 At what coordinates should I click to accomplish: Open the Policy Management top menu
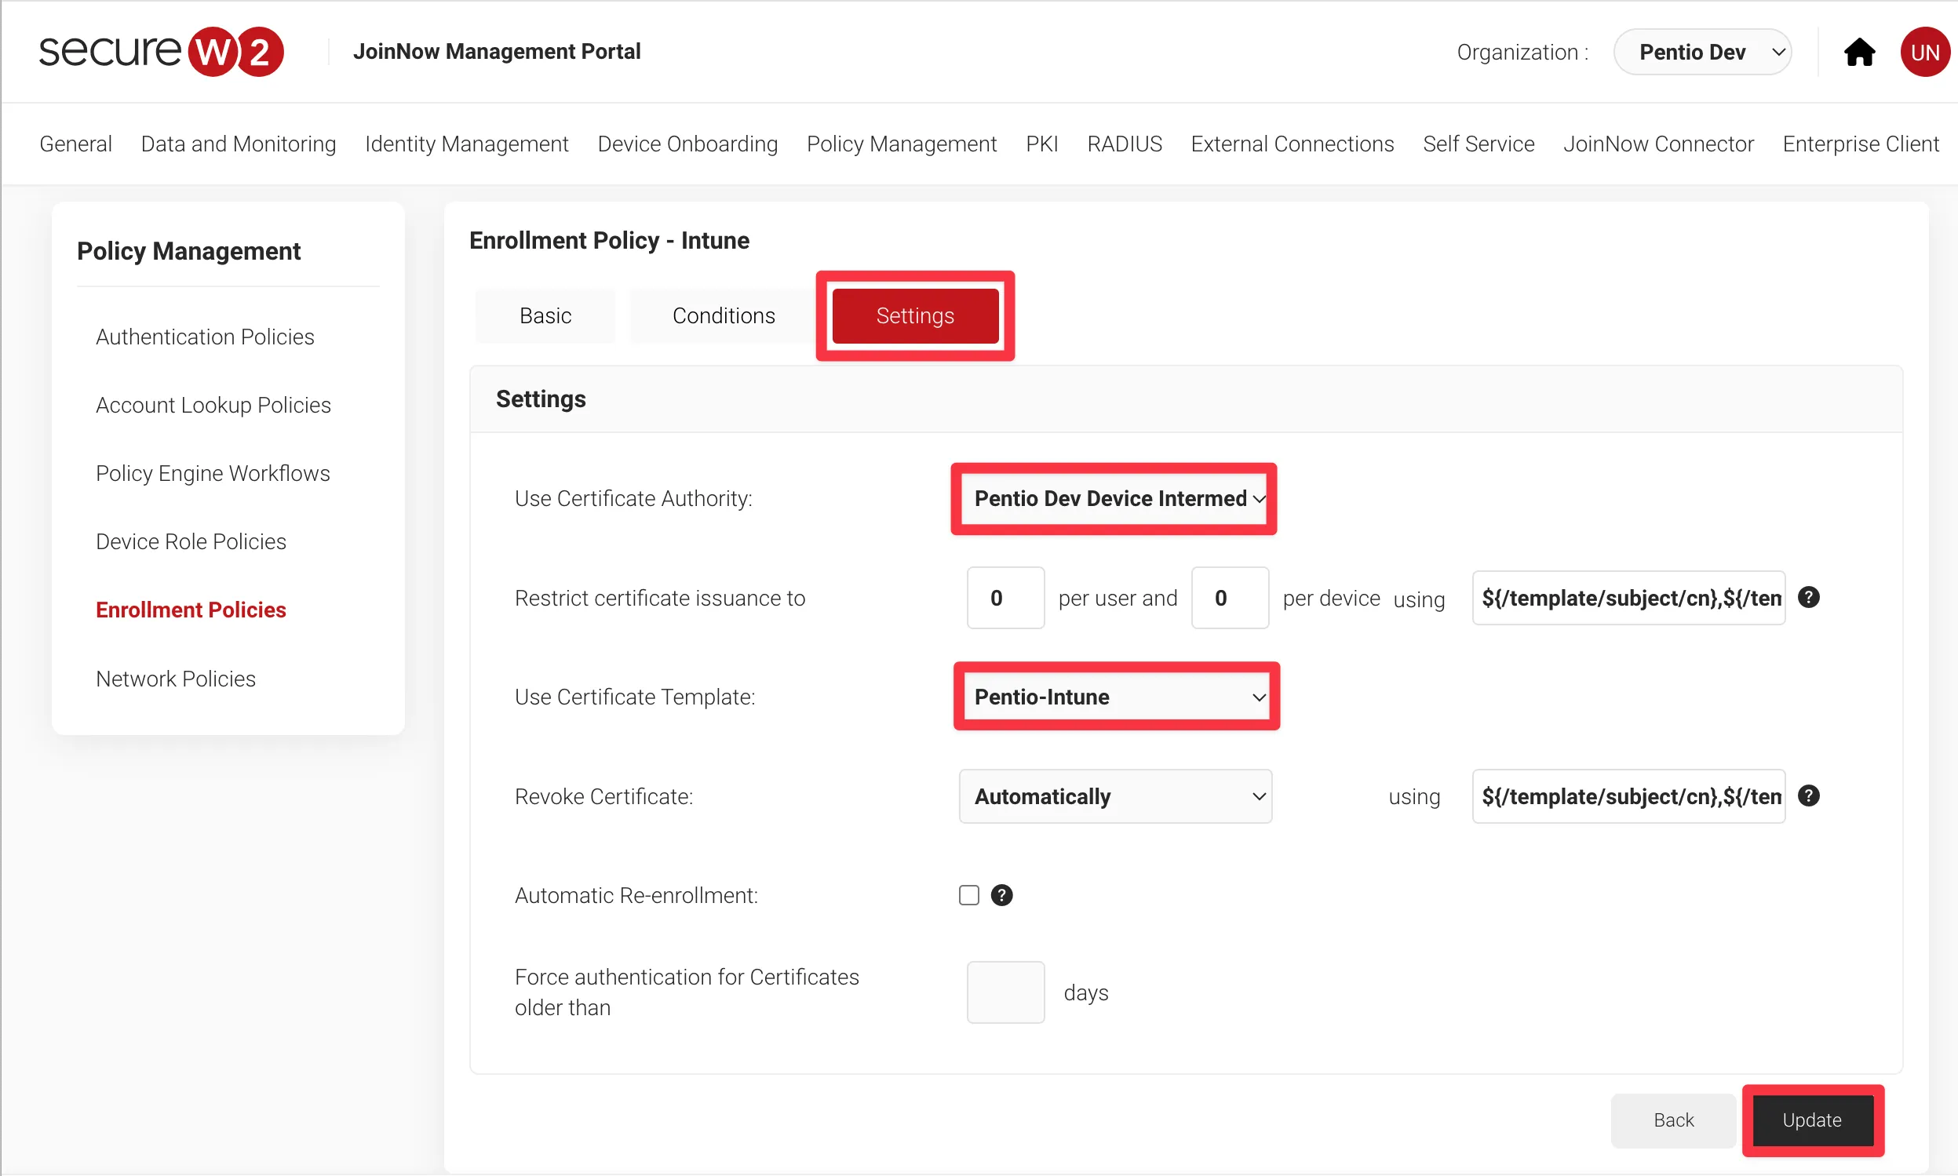click(902, 144)
